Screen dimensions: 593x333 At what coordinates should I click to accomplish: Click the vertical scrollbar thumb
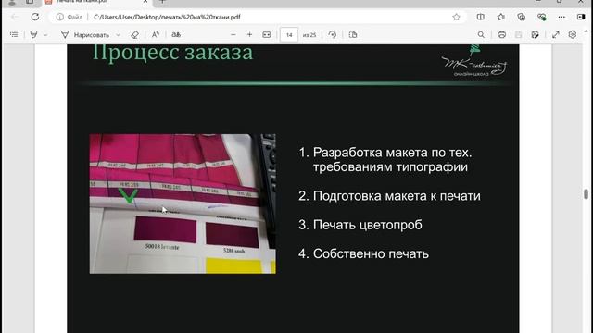tap(586, 194)
